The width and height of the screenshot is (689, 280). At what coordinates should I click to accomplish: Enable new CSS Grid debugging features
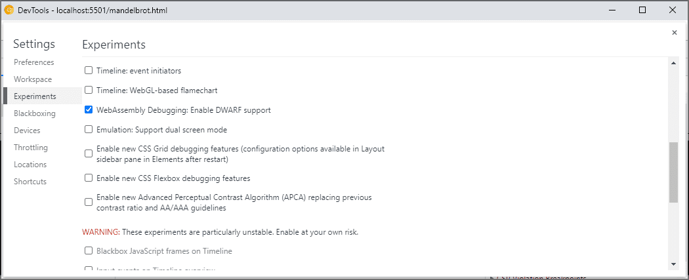coord(89,153)
